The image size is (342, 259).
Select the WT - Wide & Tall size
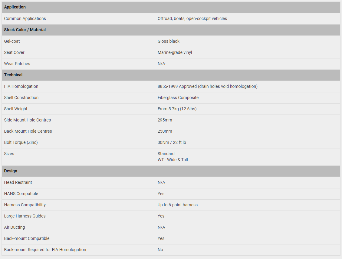coord(173,160)
